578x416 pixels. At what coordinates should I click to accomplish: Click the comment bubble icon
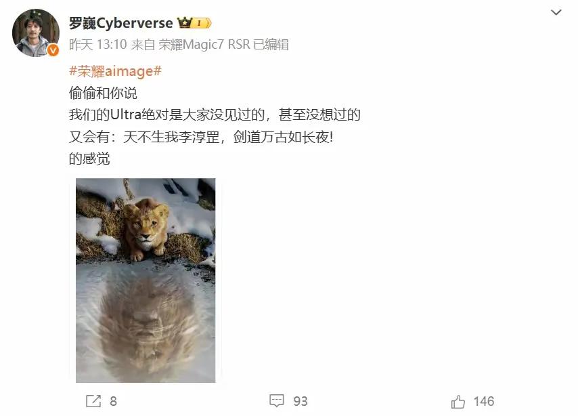(276, 401)
